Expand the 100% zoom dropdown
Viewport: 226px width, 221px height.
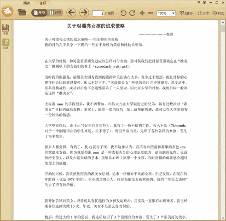(x=173, y=13)
